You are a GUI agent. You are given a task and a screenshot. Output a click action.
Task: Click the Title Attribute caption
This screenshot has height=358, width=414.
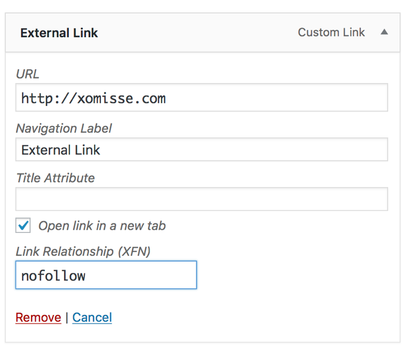point(55,178)
